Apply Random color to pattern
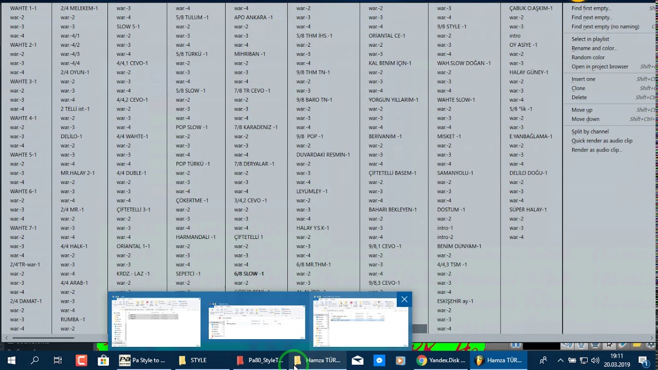Viewport: 658px width, 370px height. (588, 58)
